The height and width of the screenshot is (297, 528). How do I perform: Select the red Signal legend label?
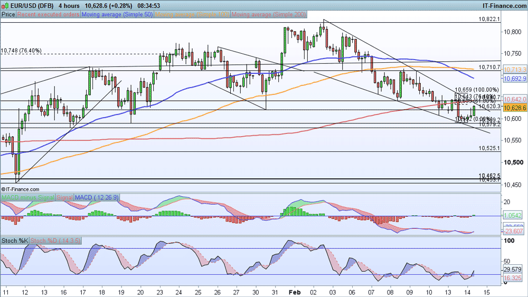64,197
